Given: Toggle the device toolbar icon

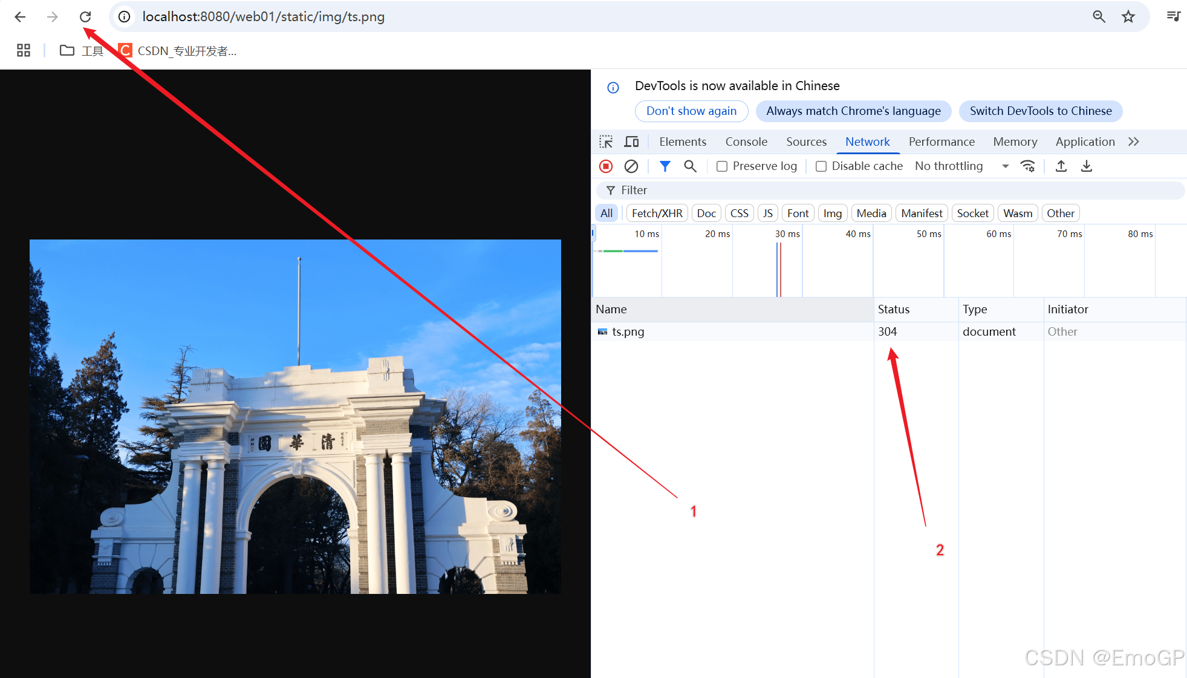Looking at the screenshot, I should pyautogui.click(x=631, y=142).
